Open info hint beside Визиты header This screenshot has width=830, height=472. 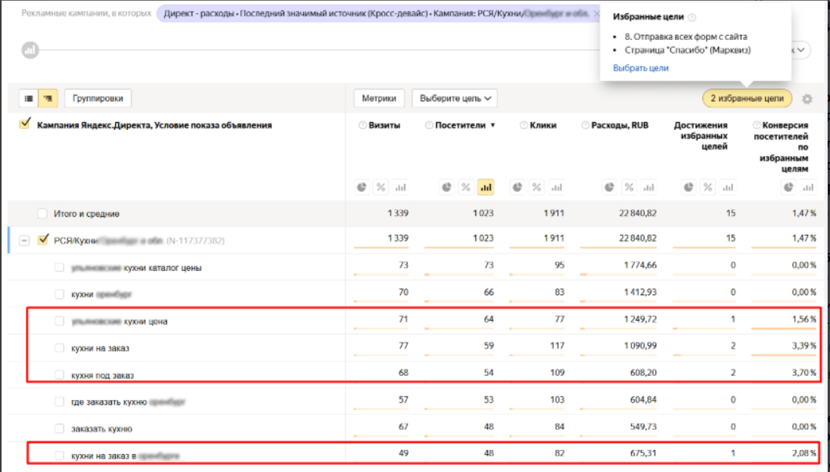click(363, 125)
